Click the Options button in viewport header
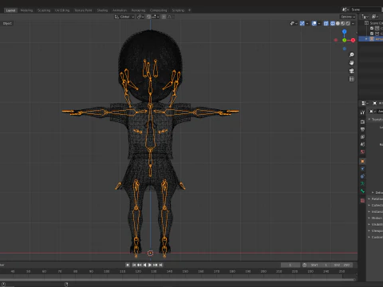 [348, 17]
